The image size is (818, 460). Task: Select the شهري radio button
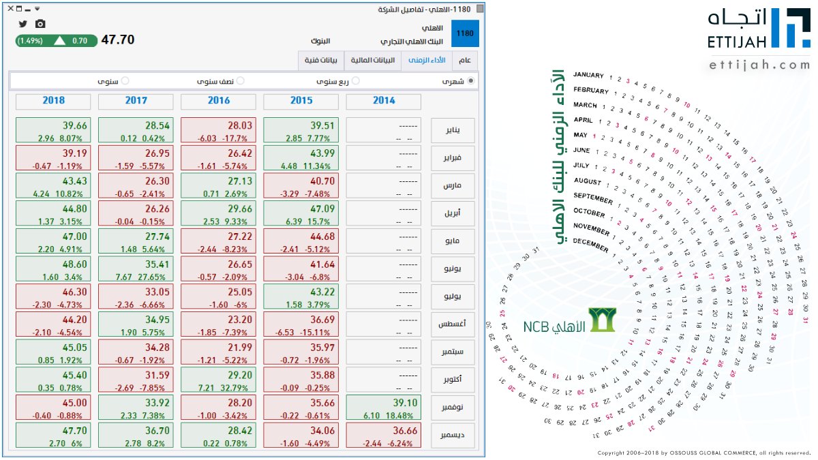[471, 81]
